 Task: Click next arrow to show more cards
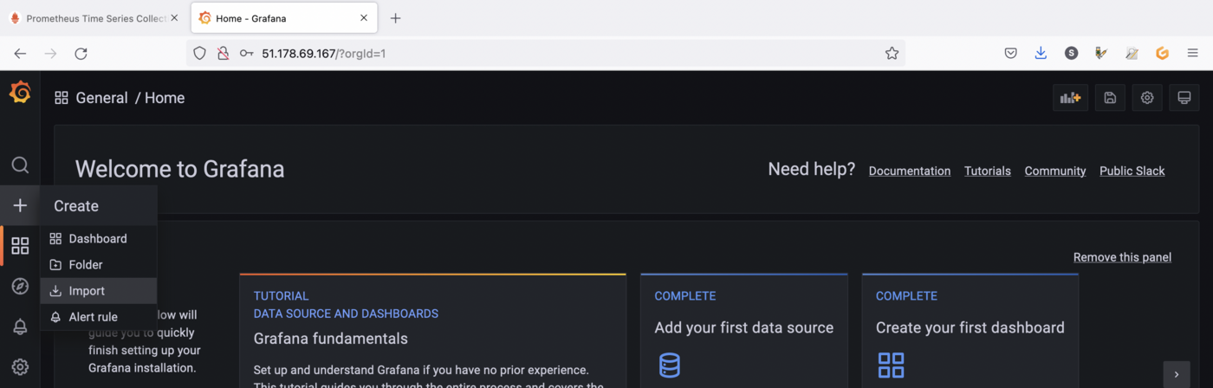(x=1176, y=374)
